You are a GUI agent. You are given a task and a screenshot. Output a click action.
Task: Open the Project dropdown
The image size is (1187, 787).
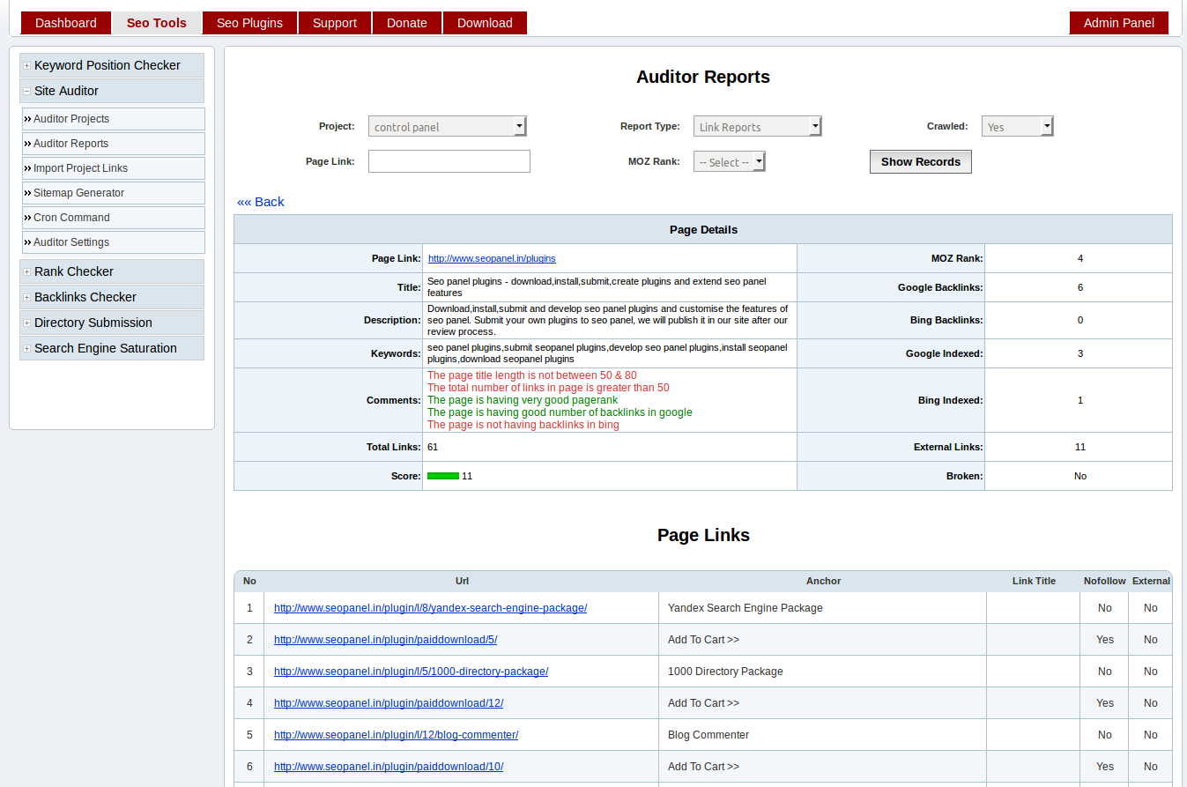point(448,127)
